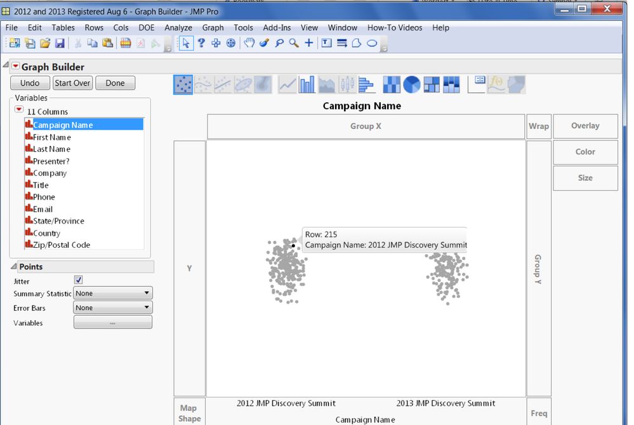Choose the Heatmap element icon
Viewport: 634px width, 425px height.
click(x=392, y=85)
